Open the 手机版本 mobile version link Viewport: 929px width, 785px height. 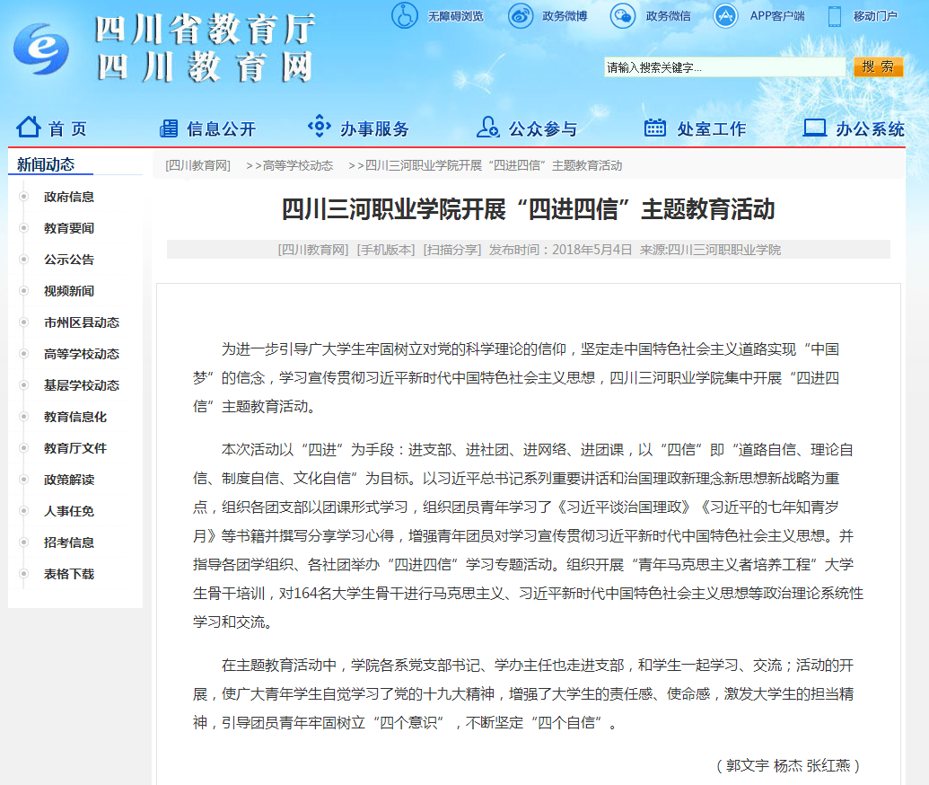386,250
